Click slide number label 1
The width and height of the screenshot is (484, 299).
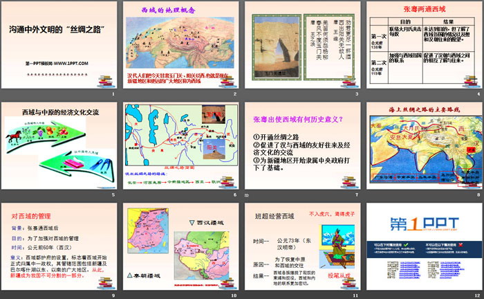(x=113, y=94)
